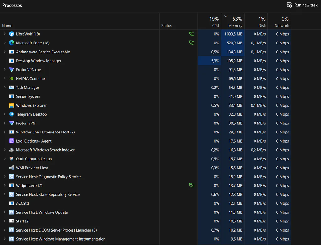The height and width of the screenshot is (245, 321).
Task: Sort processes by CPU usage column
Action: (x=209, y=22)
